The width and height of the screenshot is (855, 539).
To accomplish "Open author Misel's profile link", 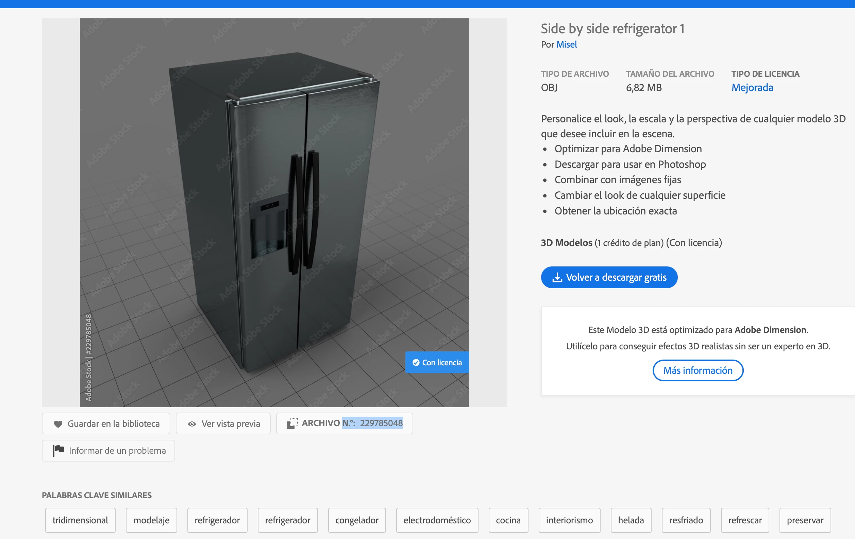I will click(x=566, y=45).
